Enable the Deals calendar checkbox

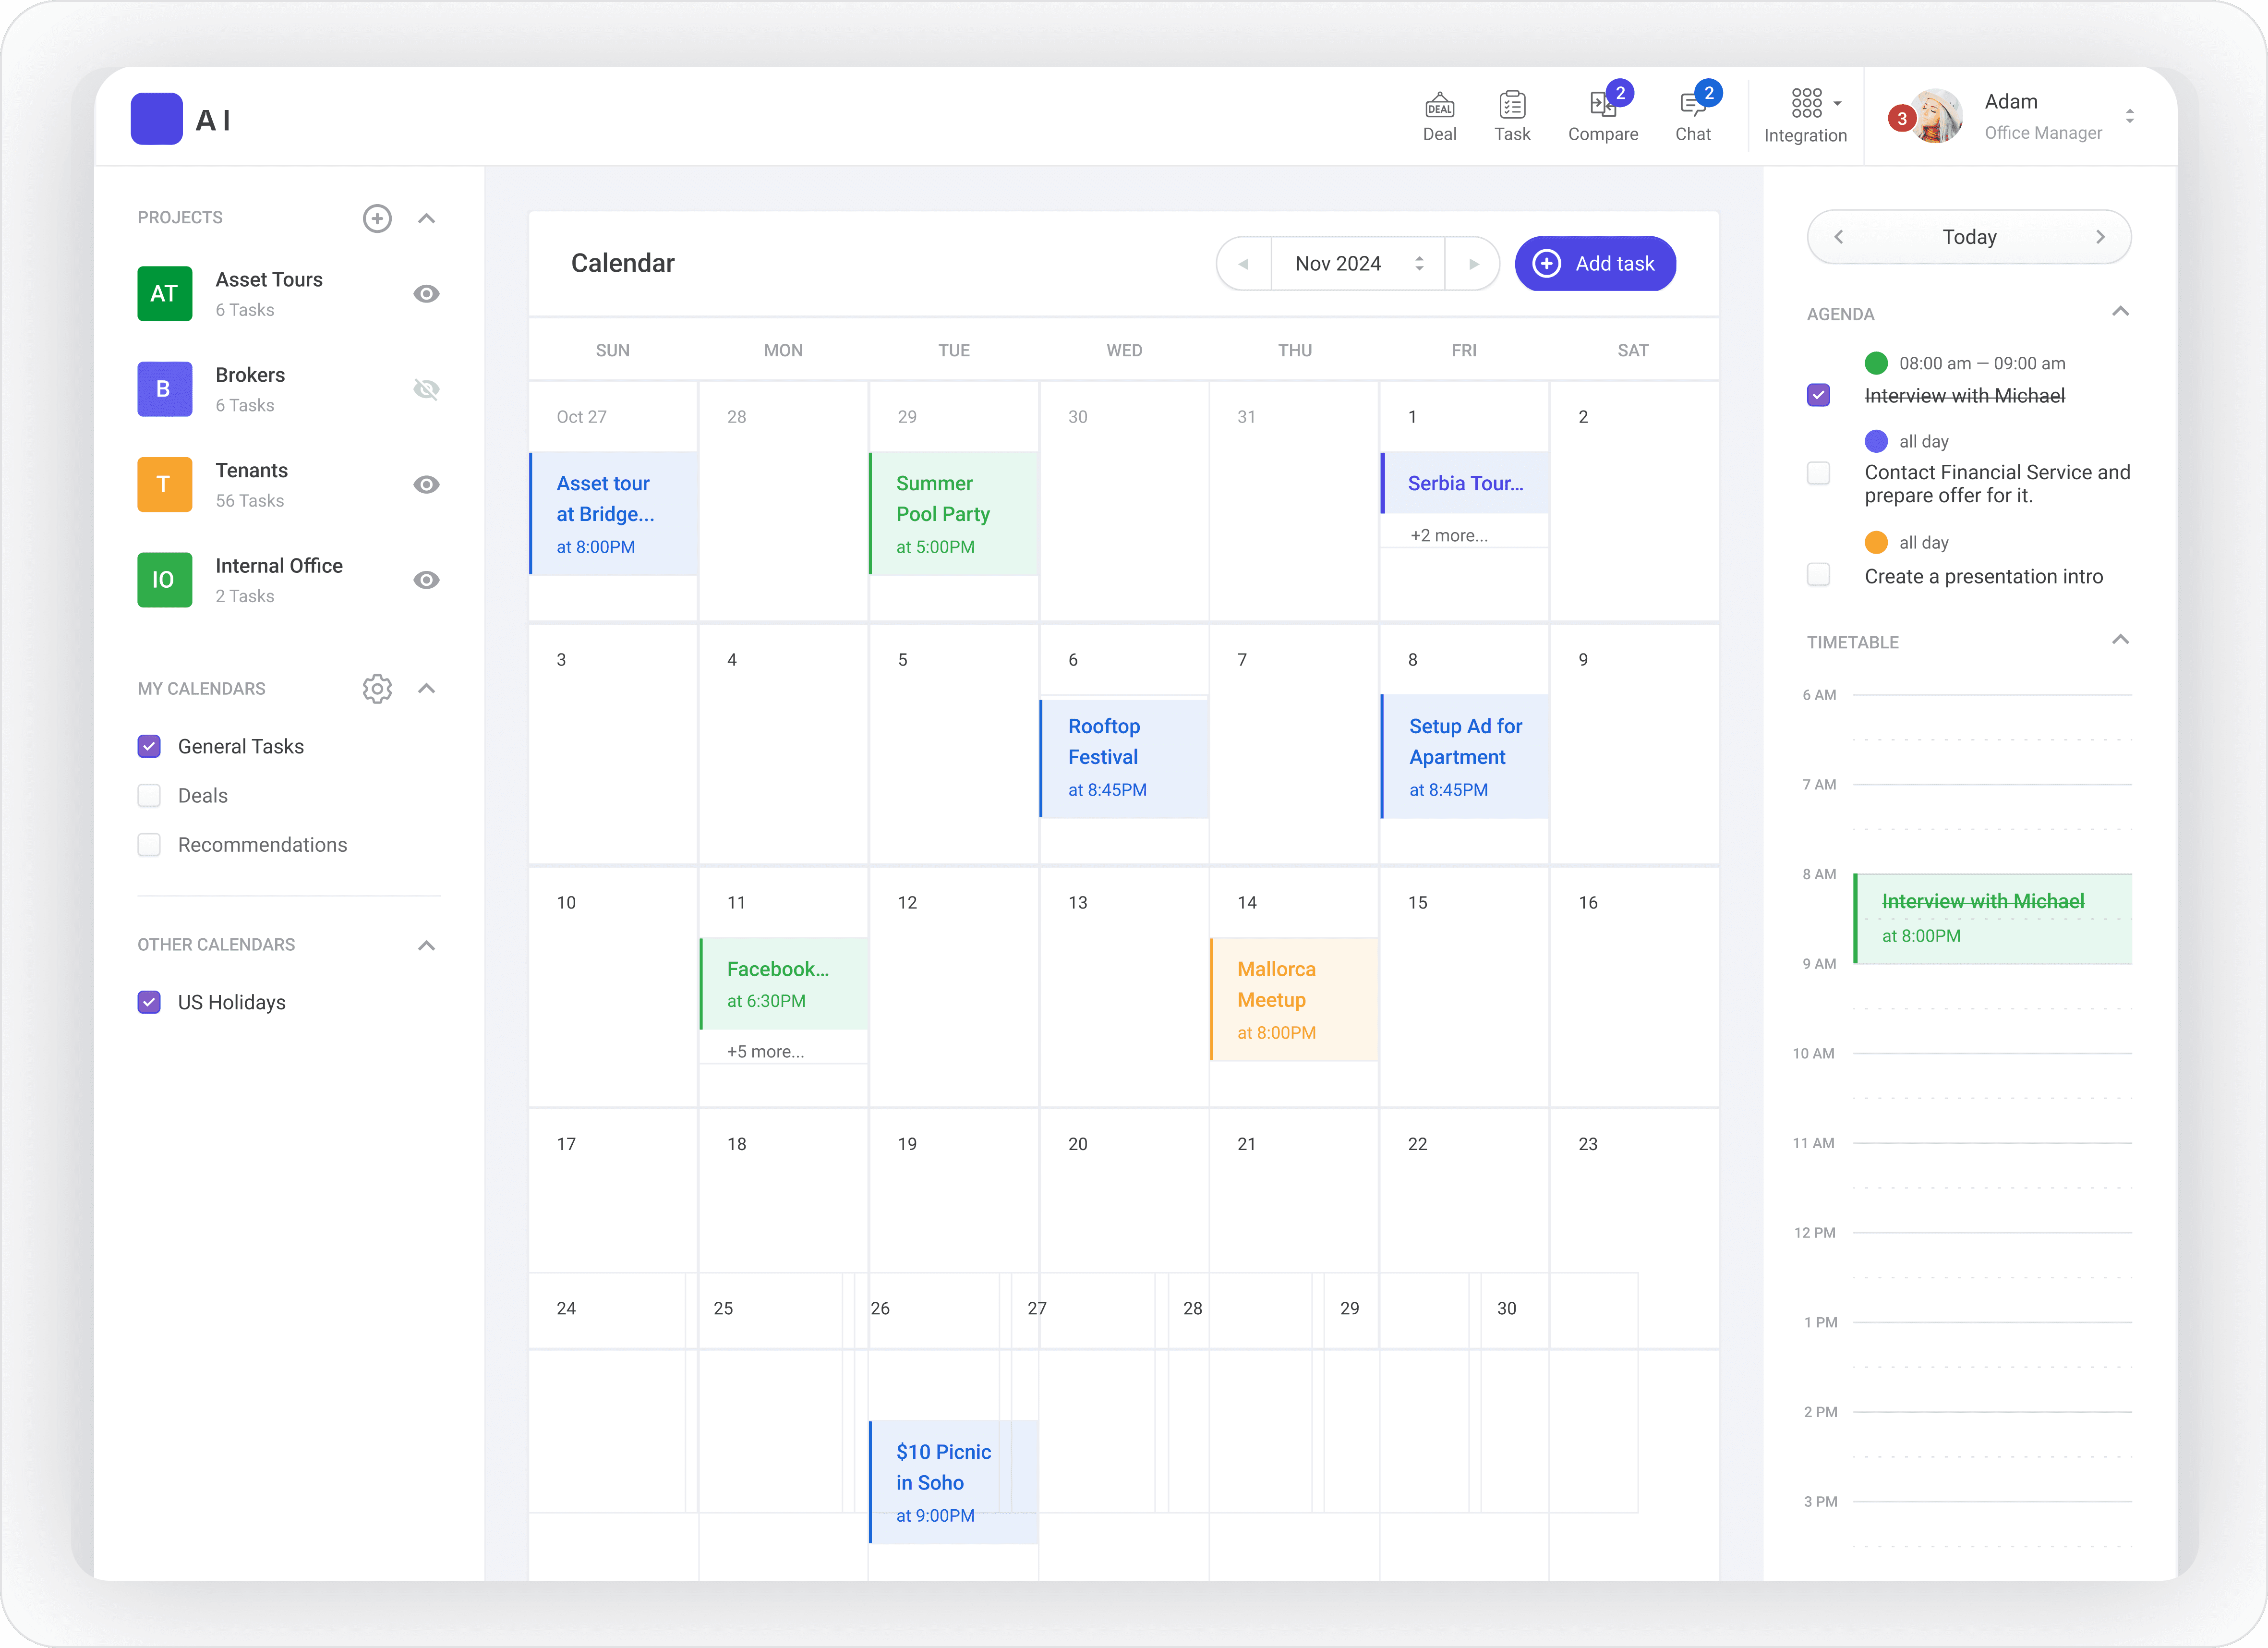pyautogui.click(x=149, y=795)
